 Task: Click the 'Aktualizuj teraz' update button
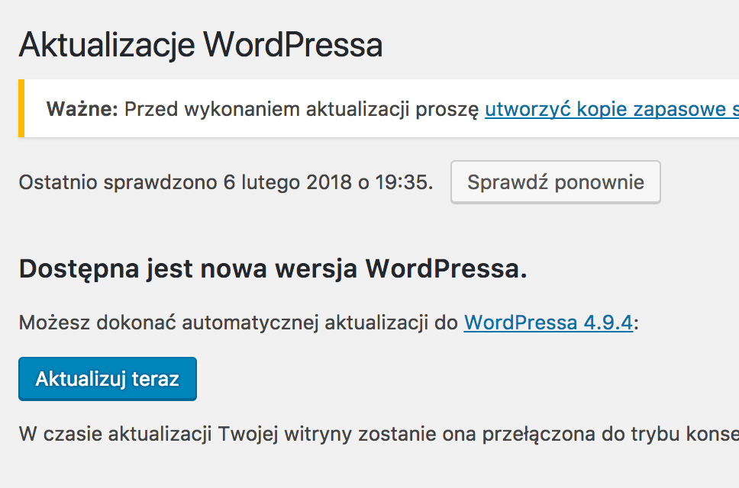coord(108,379)
